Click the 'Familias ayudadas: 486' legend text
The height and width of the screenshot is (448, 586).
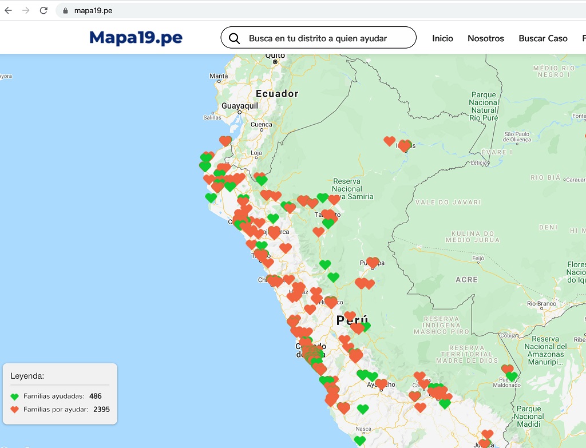(x=62, y=396)
